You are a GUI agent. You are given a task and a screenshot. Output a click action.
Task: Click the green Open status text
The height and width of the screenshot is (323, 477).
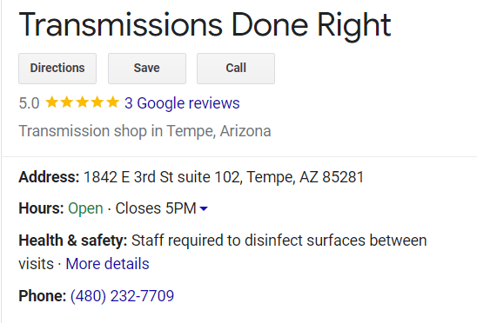(85, 208)
